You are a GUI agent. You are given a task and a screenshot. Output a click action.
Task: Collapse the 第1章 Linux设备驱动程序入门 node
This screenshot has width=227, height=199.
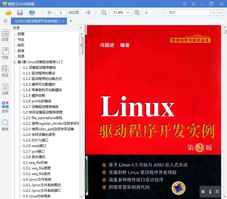14,62
